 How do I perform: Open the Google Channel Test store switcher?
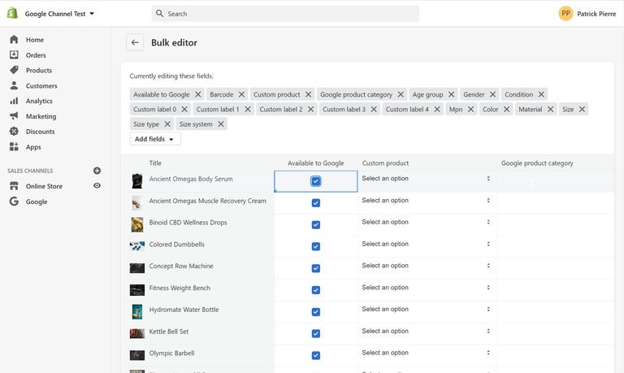[59, 14]
